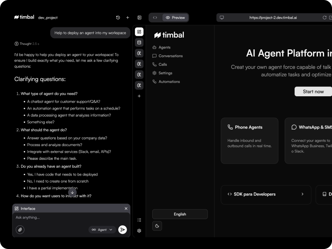Click an agent robot icon in the sidebar strip
This screenshot has height=249, width=332.
(139, 53)
